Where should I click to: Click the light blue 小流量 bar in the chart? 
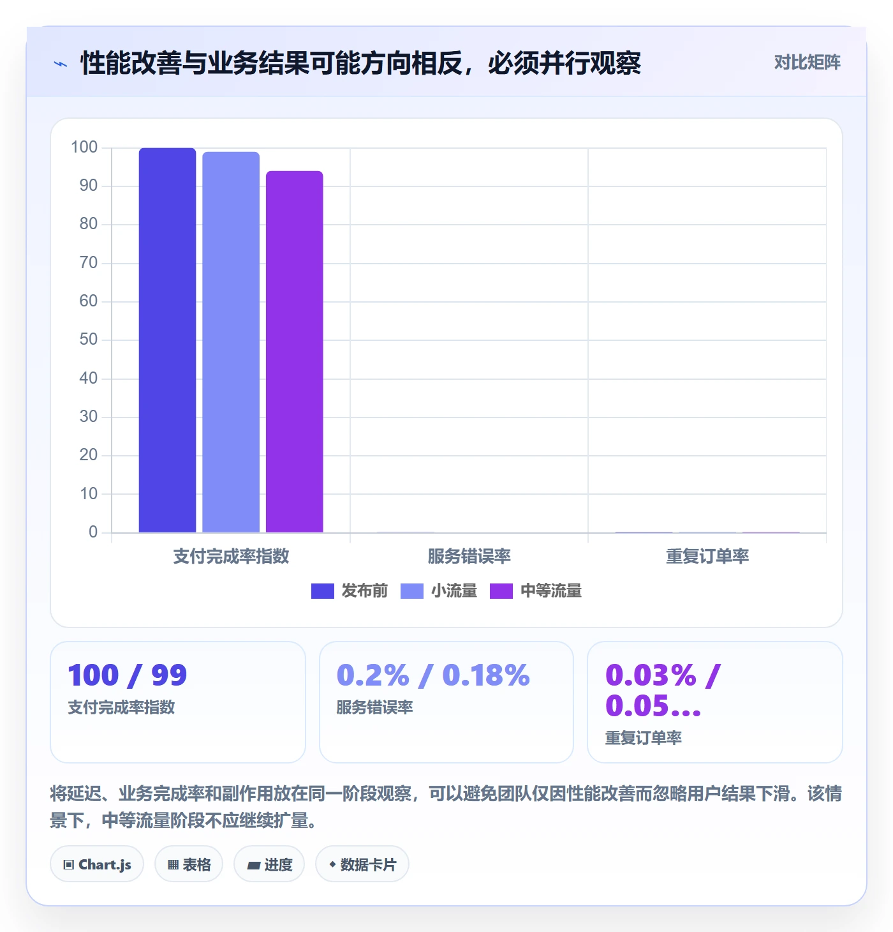(x=231, y=342)
